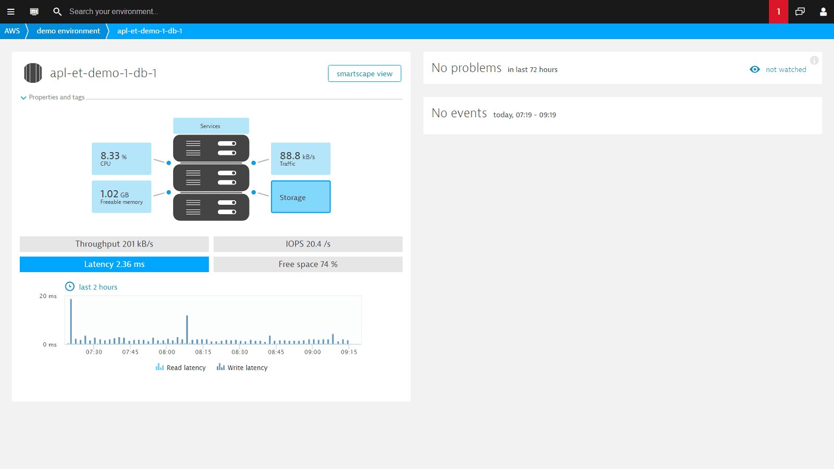Select the 88.8 kB/s Traffic tile
The width and height of the screenshot is (834, 469).
point(301,159)
